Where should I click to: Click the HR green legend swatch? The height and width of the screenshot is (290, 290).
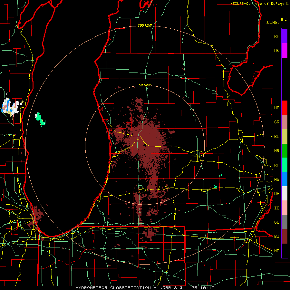pyautogui.click(x=285, y=151)
